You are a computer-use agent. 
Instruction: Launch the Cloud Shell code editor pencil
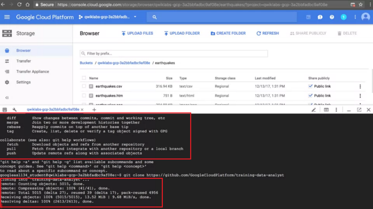[314, 110]
